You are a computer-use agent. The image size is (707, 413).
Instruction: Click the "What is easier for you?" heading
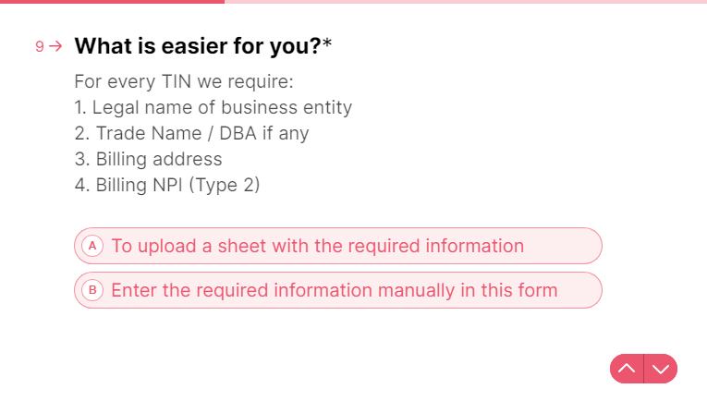click(x=198, y=46)
